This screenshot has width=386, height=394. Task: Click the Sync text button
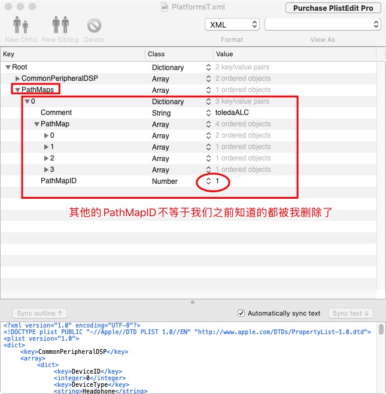click(351, 313)
